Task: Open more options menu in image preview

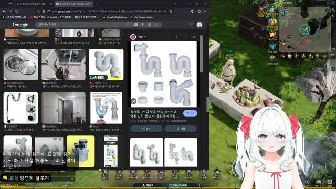Action: coord(185,37)
